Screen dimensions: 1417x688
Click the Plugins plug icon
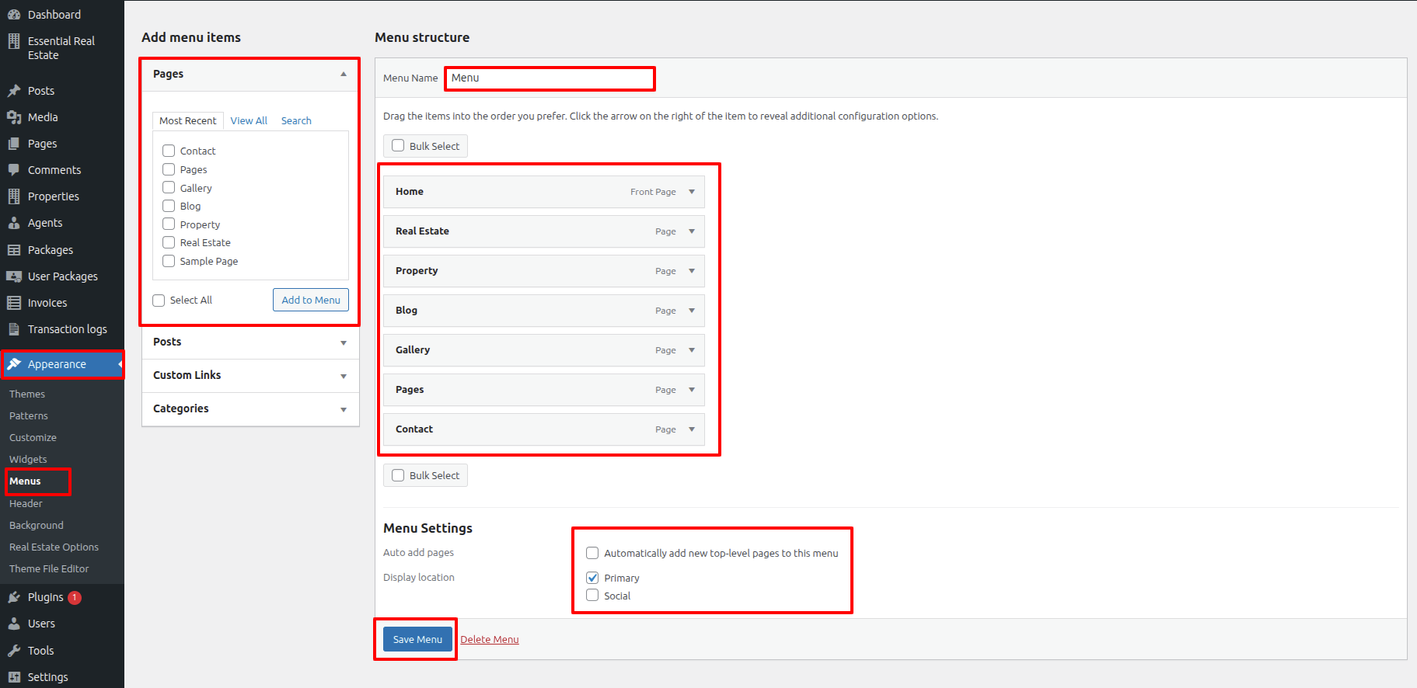coord(14,597)
